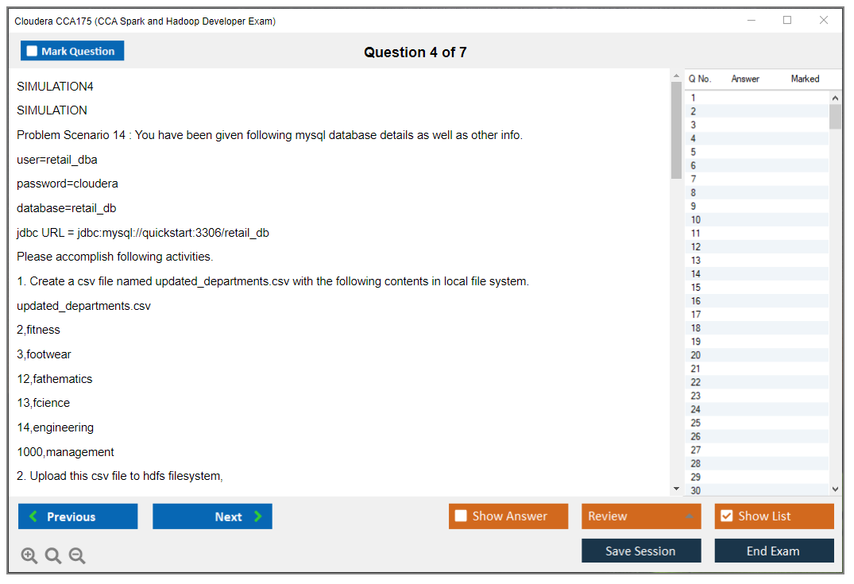The image size is (854, 584).
Task: Select question 7 in the list
Action: pyautogui.click(x=694, y=179)
